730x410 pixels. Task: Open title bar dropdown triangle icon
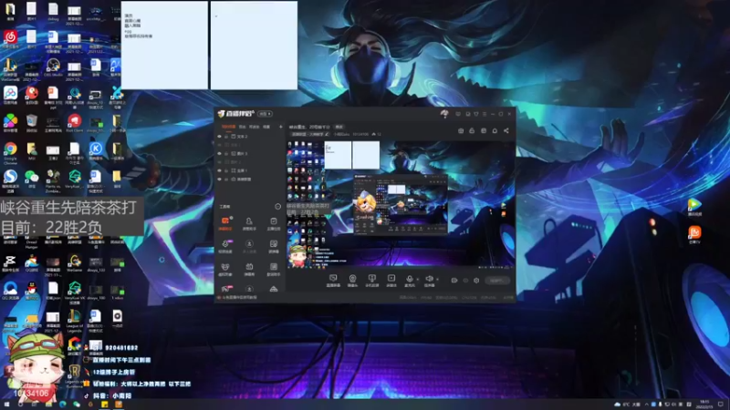point(476,114)
